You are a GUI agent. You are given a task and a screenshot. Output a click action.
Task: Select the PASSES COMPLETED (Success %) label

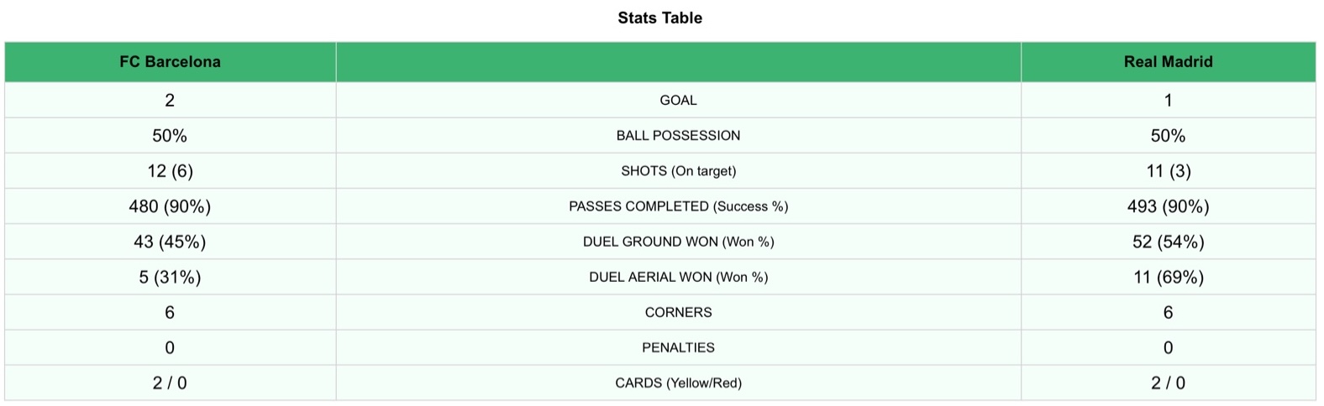coord(678,206)
